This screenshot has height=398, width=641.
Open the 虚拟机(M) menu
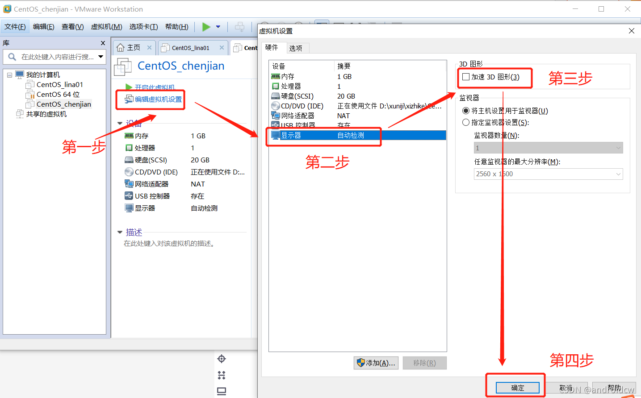click(x=107, y=27)
